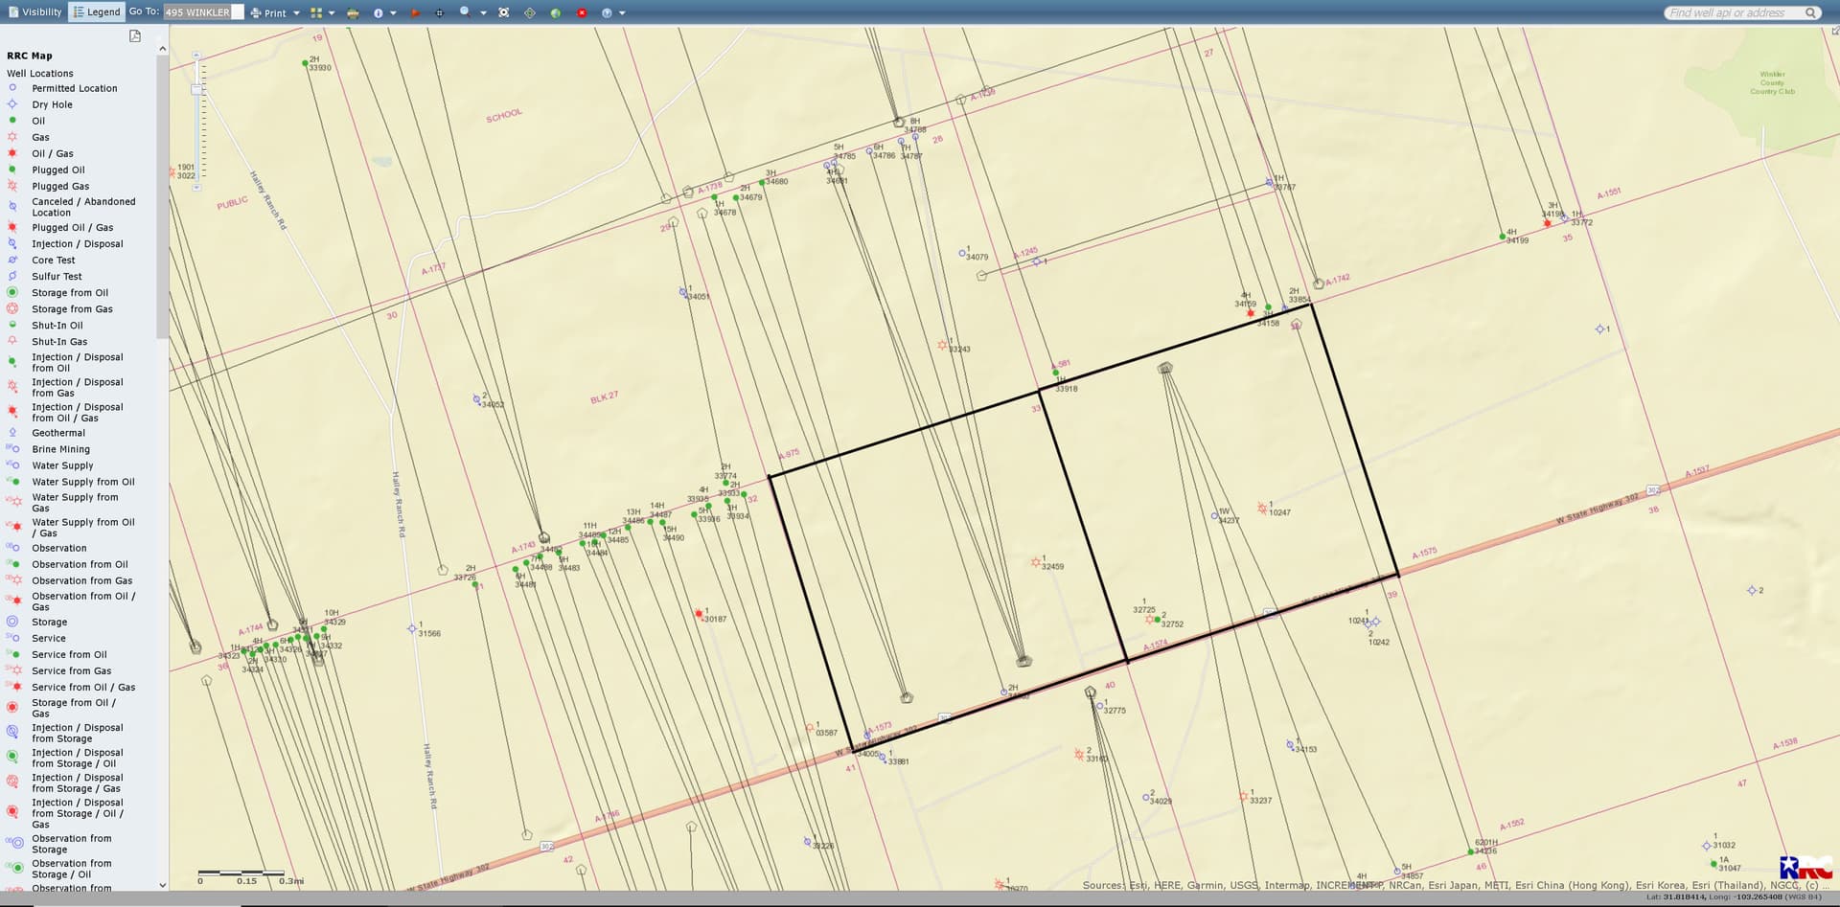Click the map zoom slider handle
Image resolution: width=1840 pixels, height=907 pixels.
coord(196,89)
